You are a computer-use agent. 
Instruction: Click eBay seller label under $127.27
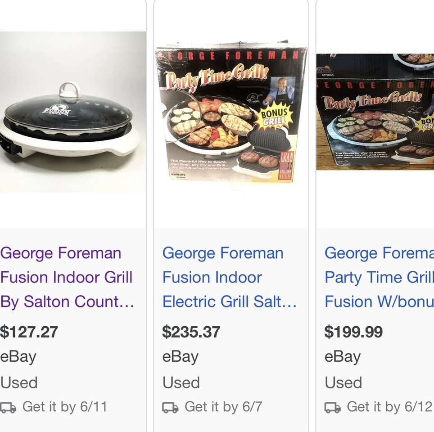pyautogui.click(x=18, y=357)
